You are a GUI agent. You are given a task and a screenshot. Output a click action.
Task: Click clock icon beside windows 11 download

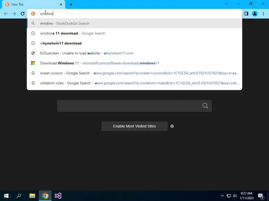33,33
